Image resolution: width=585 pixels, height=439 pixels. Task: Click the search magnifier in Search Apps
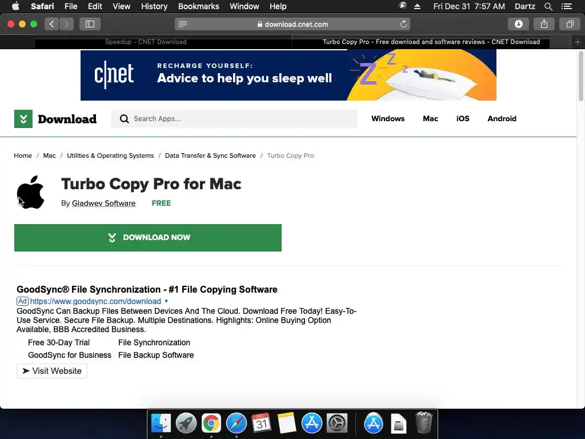[x=124, y=119]
